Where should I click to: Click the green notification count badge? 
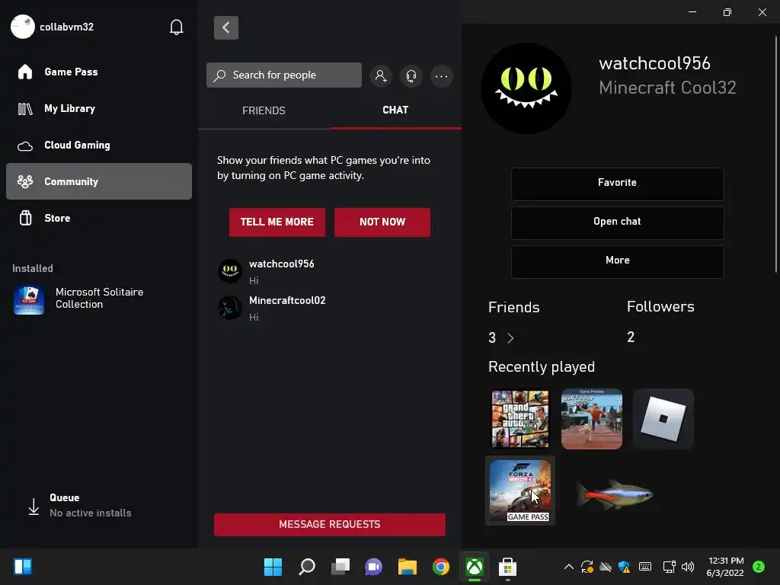point(759,567)
